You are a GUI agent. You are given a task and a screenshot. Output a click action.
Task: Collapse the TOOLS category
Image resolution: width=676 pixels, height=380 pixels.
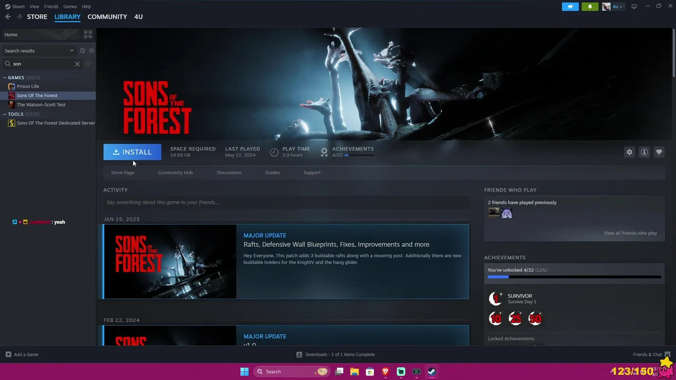[x=5, y=114]
